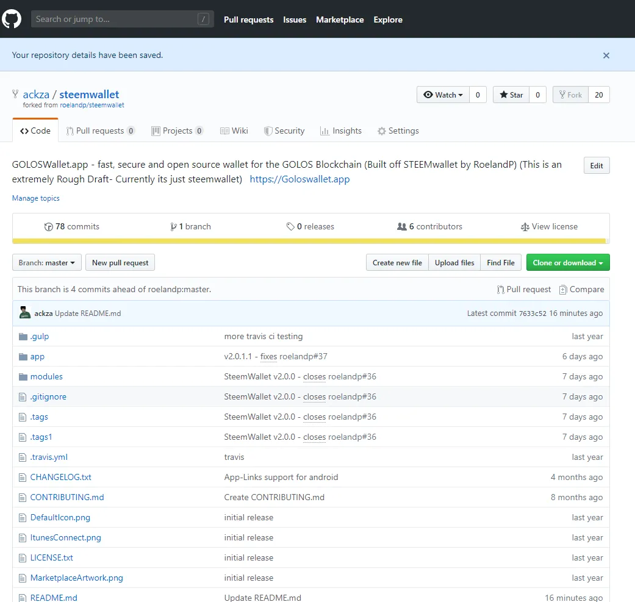The width and height of the screenshot is (635, 602).
Task: Go to Marketplace in the top navigation
Action: coord(340,20)
